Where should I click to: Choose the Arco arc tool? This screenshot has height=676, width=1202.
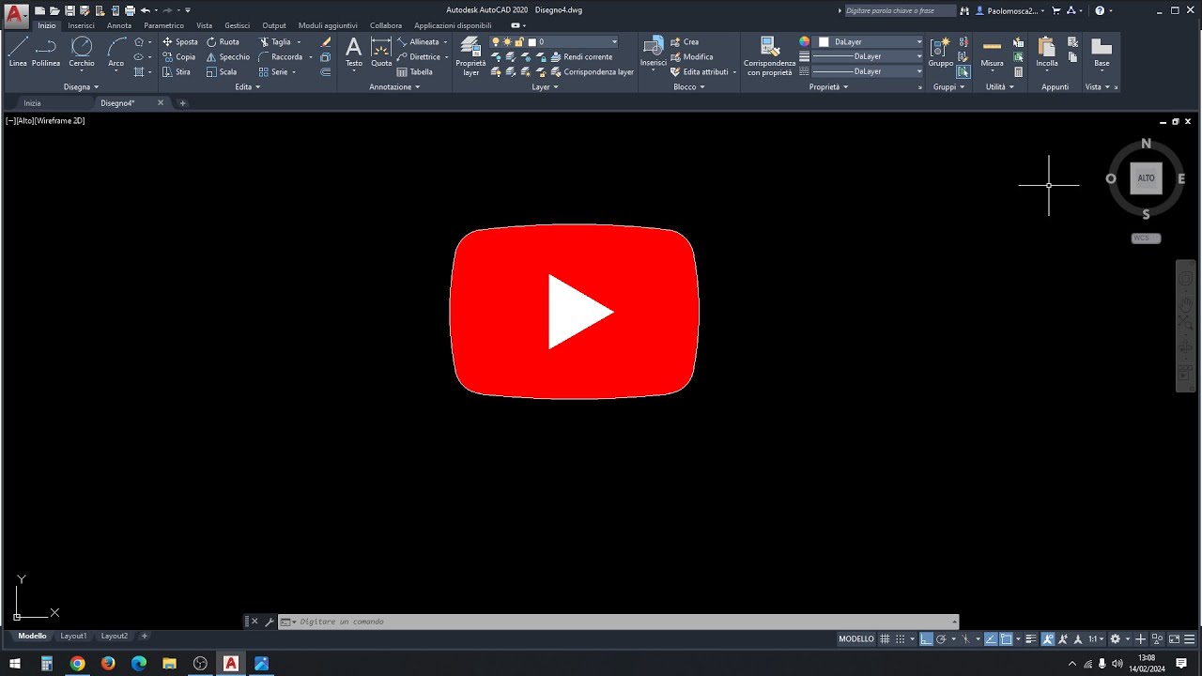(x=116, y=53)
